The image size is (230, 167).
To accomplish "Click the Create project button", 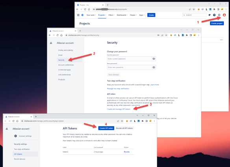I will [x=217, y=23].
